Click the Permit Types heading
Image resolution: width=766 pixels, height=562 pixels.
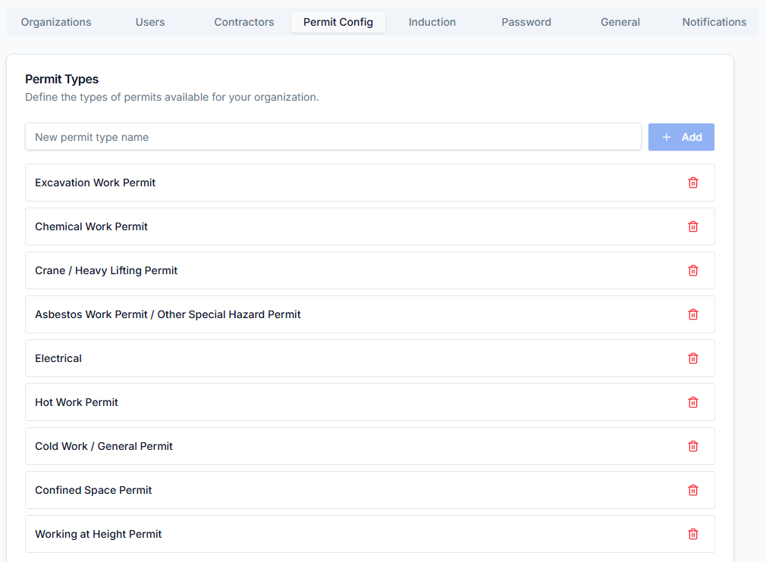point(62,79)
